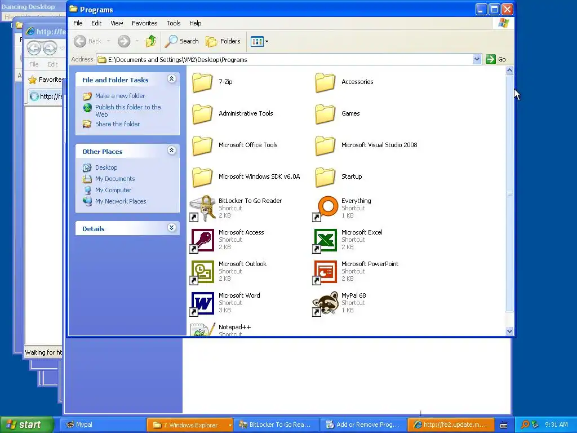577x433 pixels.
Task: Go to My Network Places link
Action: pyautogui.click(x=121, y=201)
